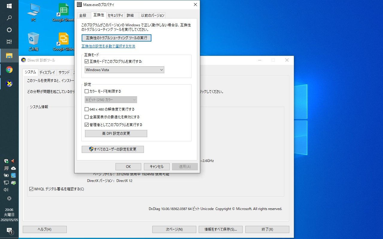Click the taskbar search magnifier icon
This screenshot has width=383, height=239.
9,18
